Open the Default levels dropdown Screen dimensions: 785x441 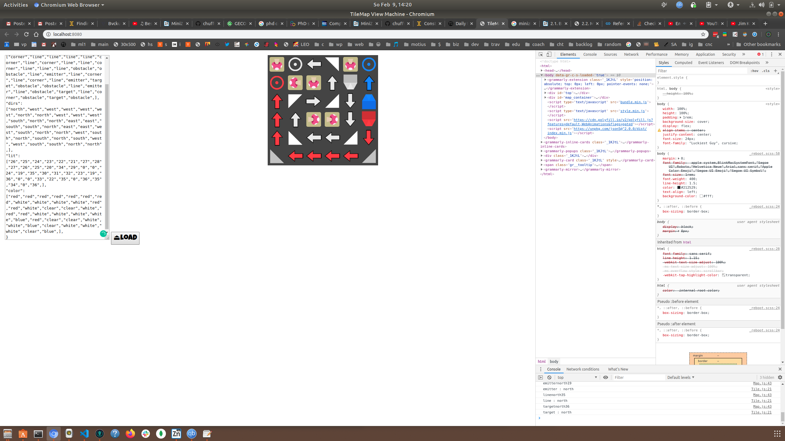pyautogui.click(x=681, y=377)
